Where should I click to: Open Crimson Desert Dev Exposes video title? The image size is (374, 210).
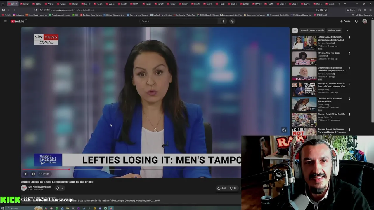tap(332, 130)
